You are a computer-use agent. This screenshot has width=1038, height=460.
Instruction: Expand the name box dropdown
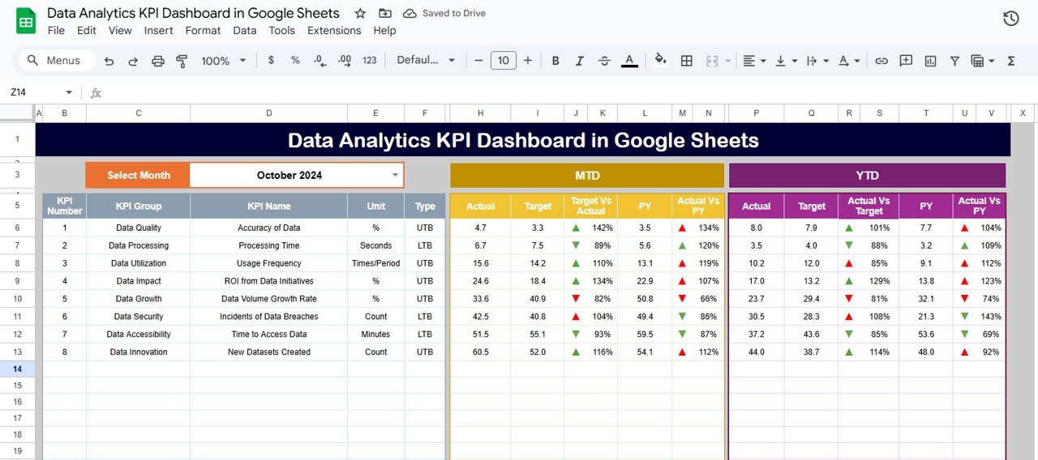pos(68,92)
